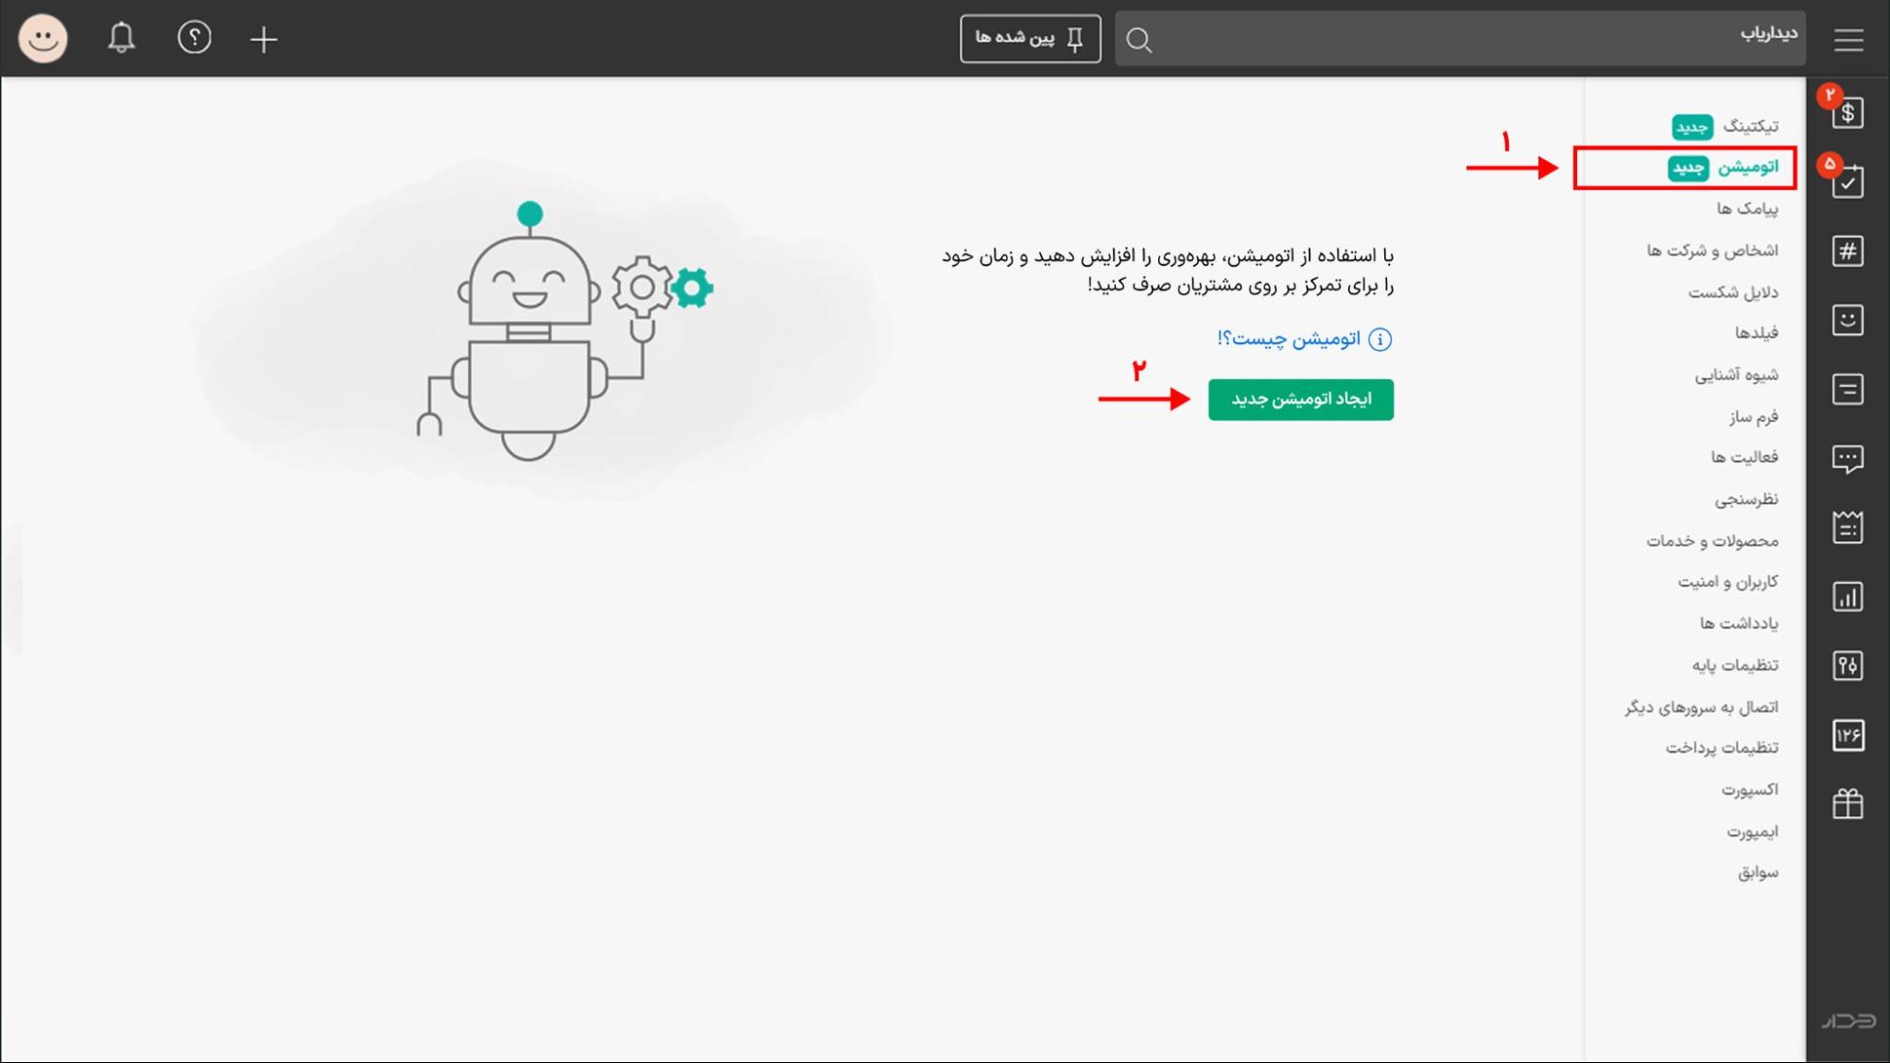This screenshot has height=1063, width=1890.
Task: Click the gift box icon
Action: [1847, 804]
